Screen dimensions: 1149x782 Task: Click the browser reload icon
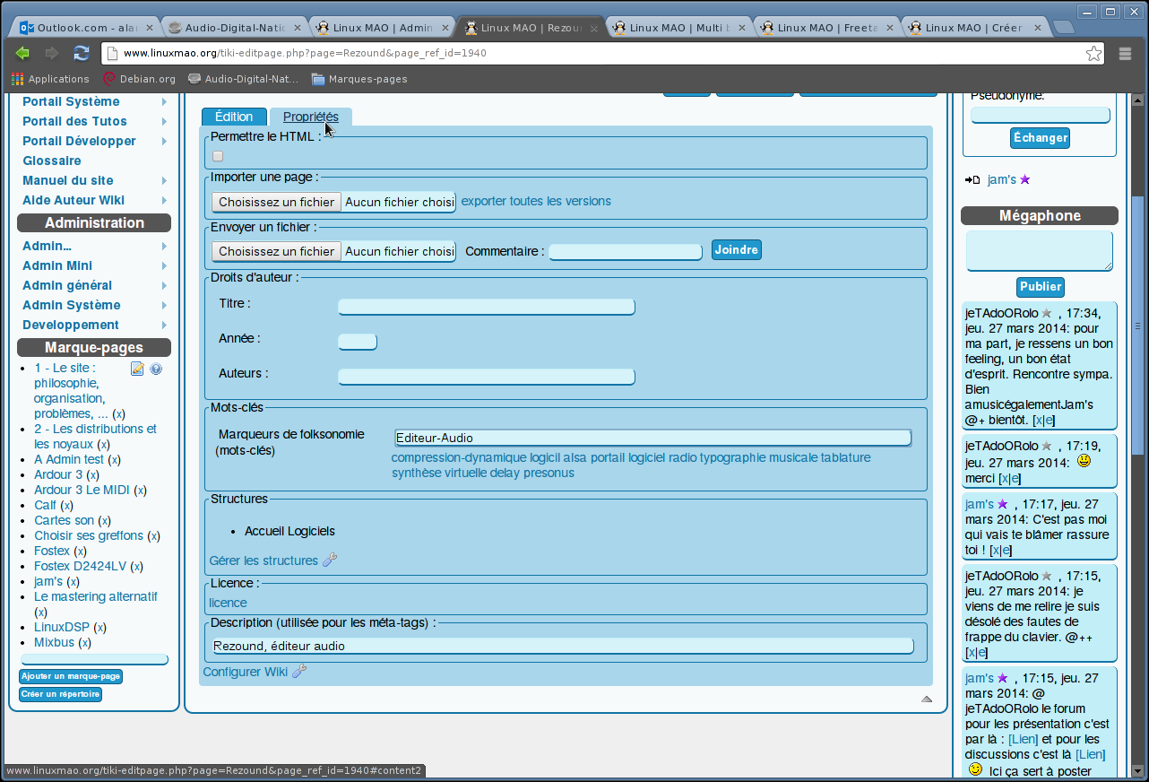82,53
